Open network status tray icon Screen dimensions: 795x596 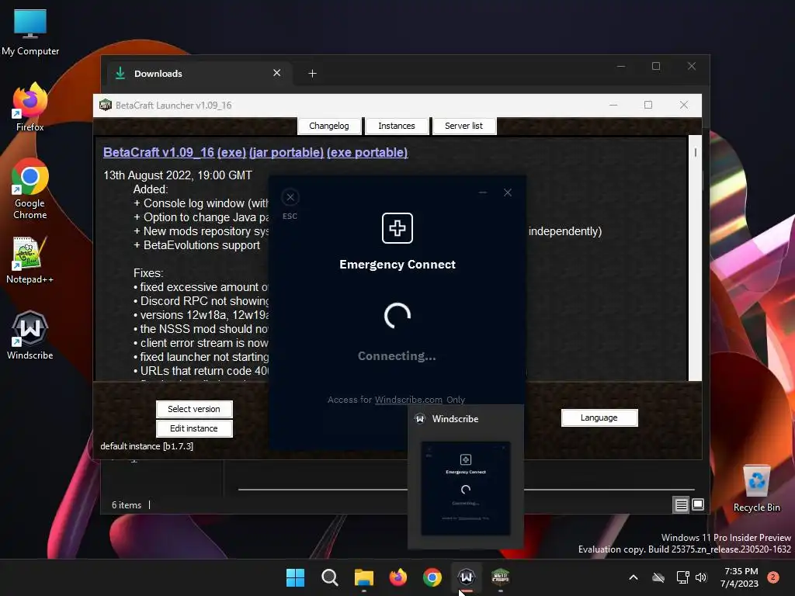click(682, 577)
